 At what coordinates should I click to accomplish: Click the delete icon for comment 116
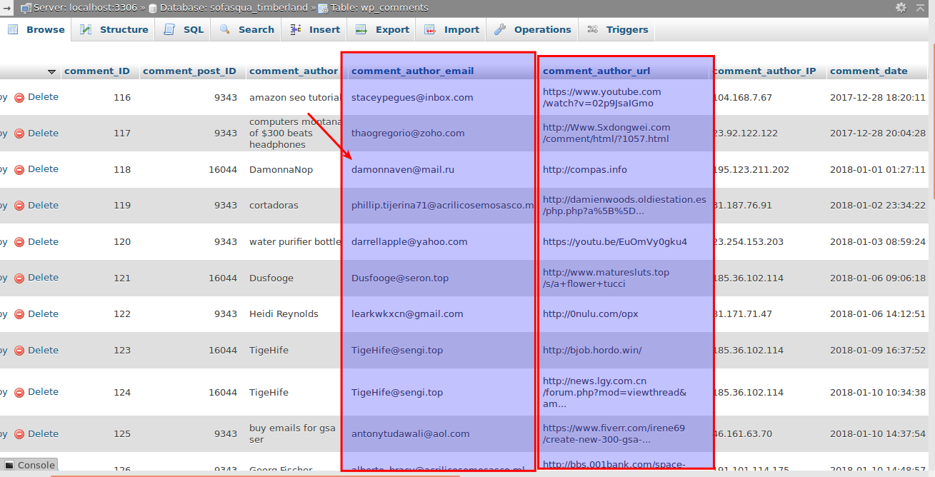tap(19, 98)
